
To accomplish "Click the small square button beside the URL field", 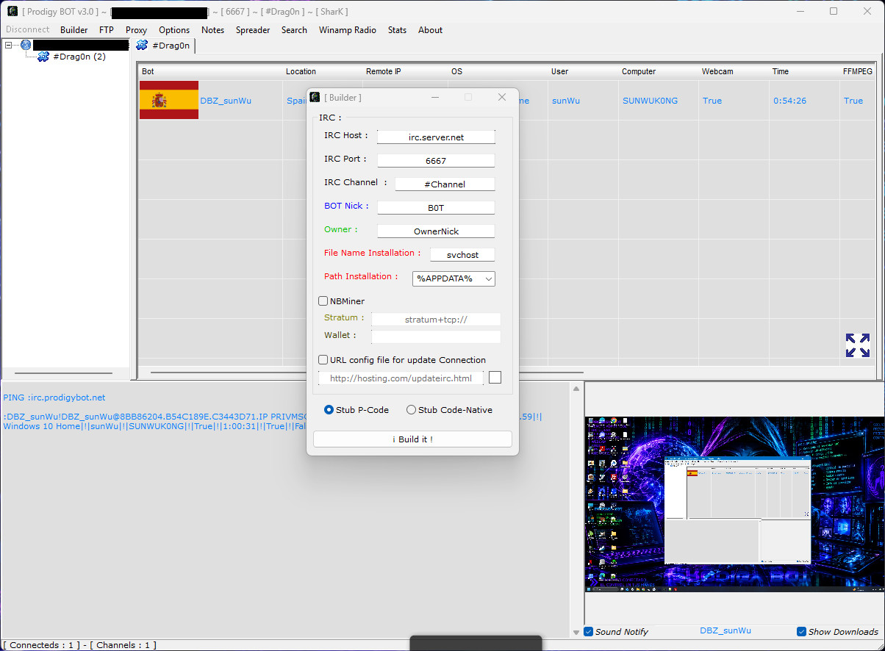I will tap(495, 377).
